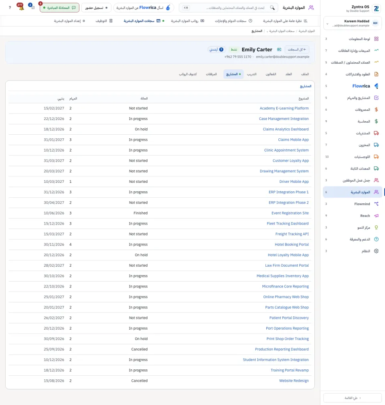
Task: Select the Flowrica icon in the sidebar
Action: click(x=376, y=86)
